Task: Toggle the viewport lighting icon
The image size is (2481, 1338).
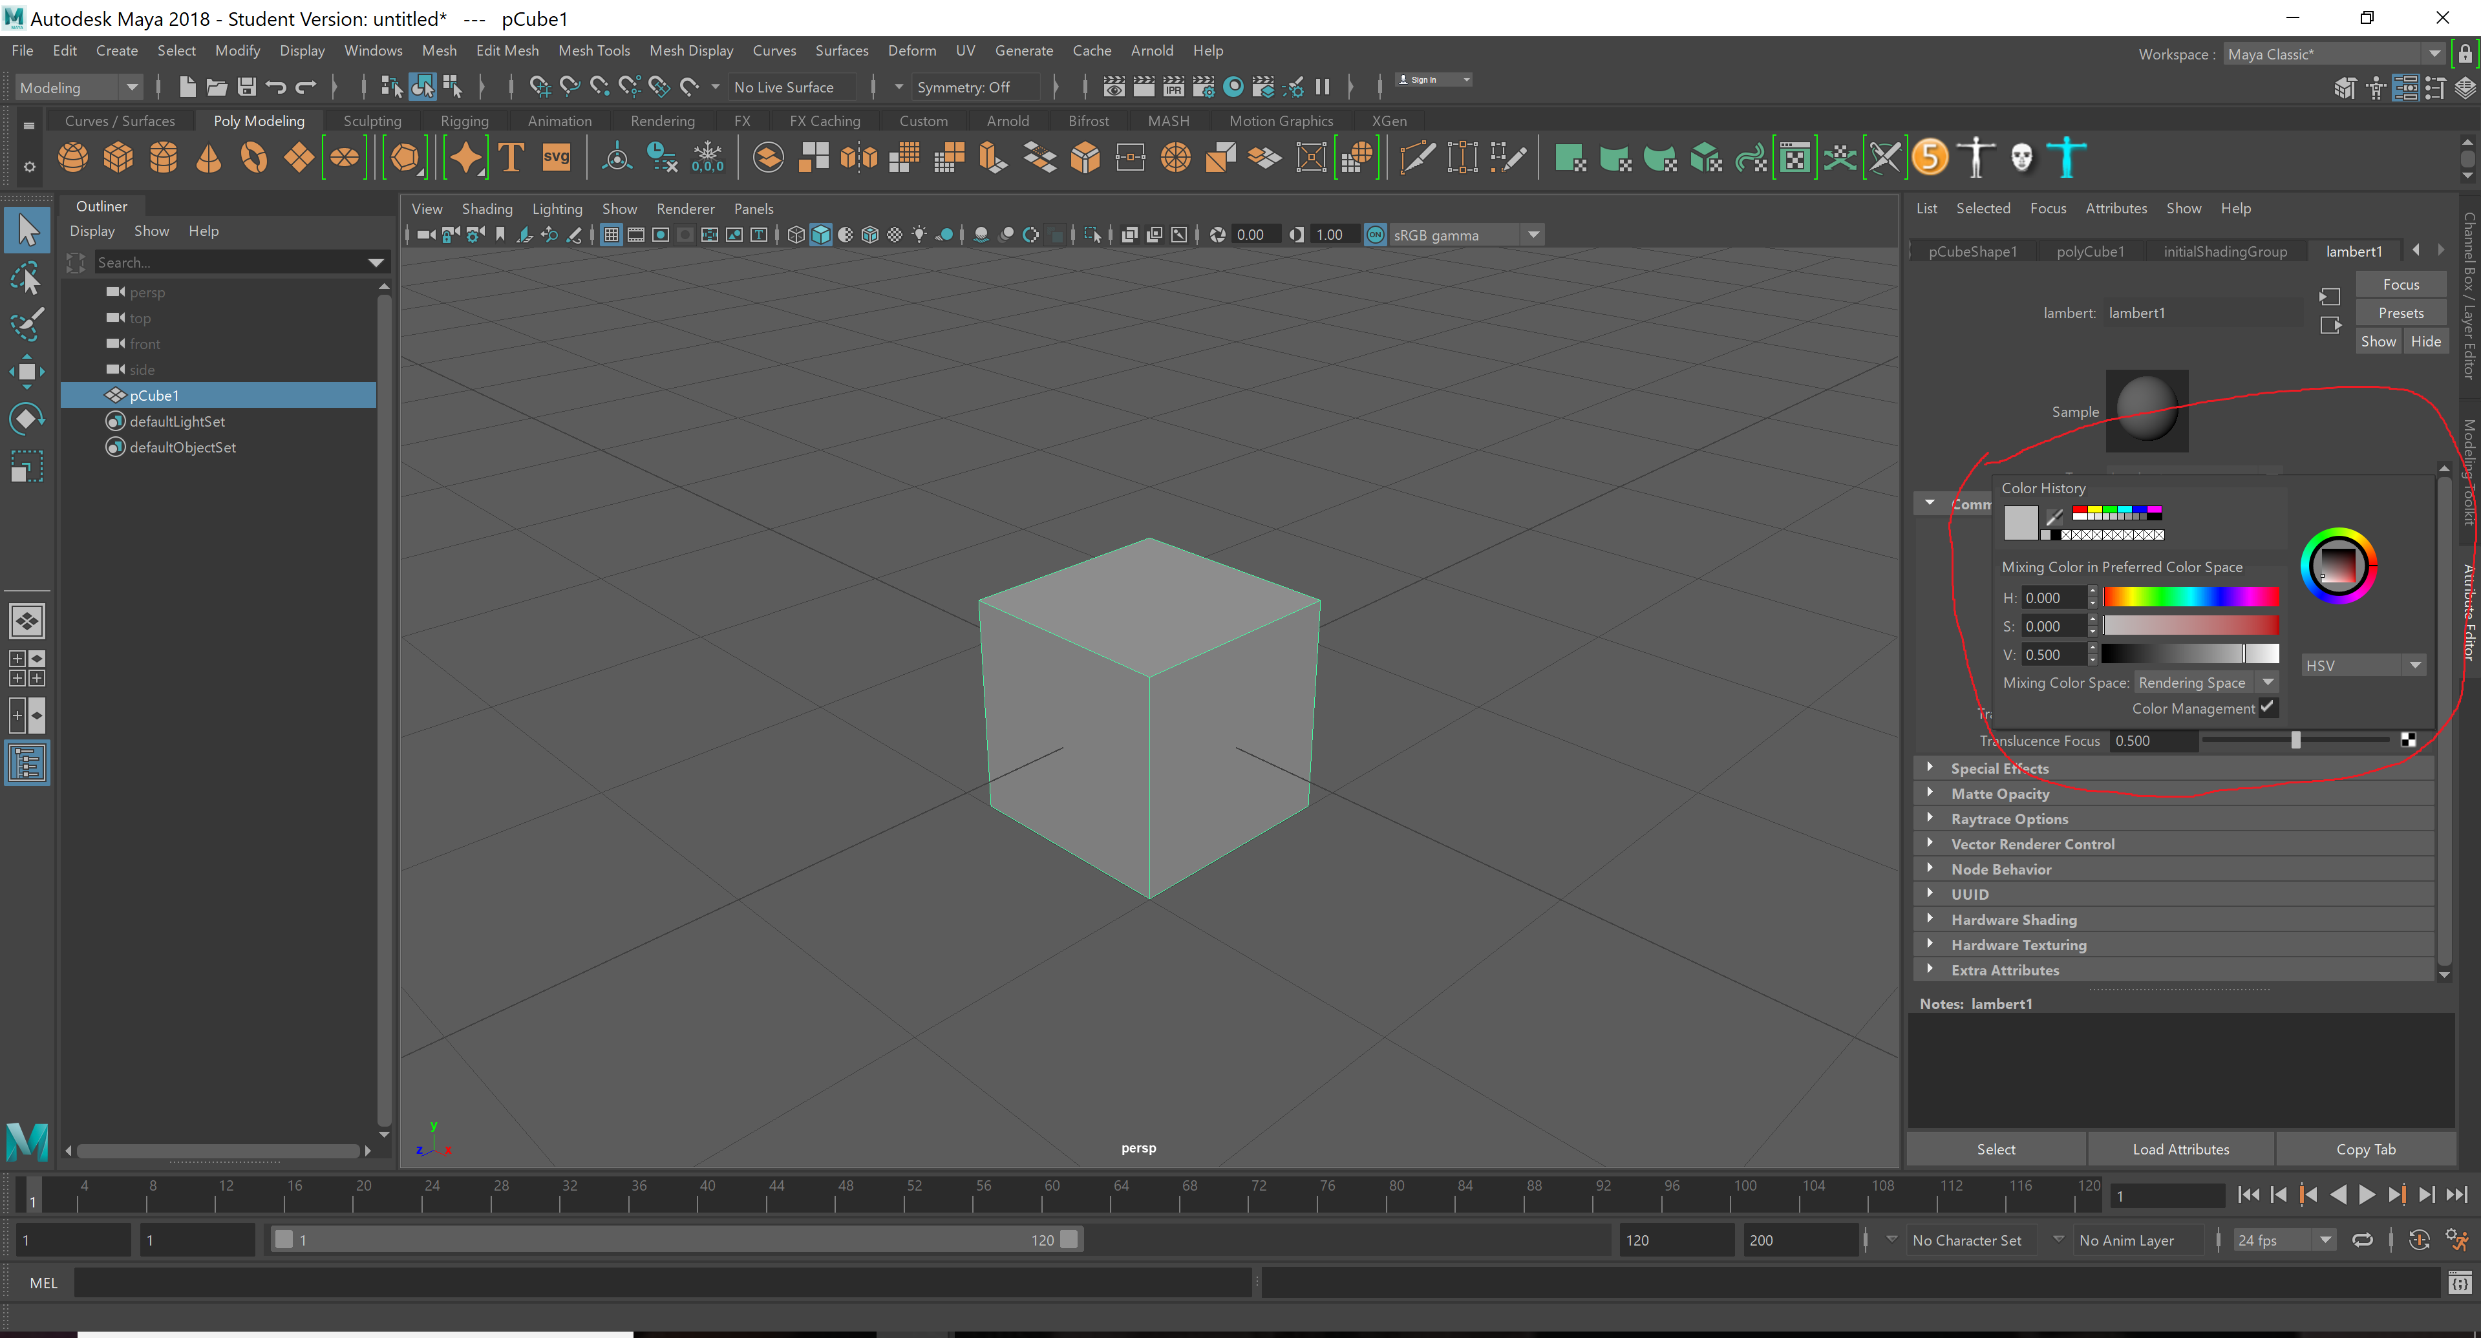Action: pos(920,234)
